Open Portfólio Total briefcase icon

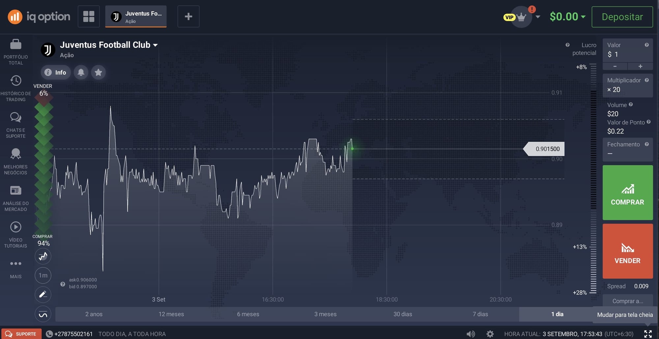(15, 44)
